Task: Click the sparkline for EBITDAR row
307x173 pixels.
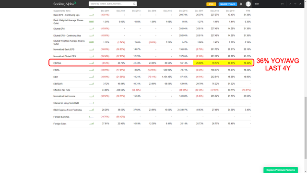Action: coord(92,84)
